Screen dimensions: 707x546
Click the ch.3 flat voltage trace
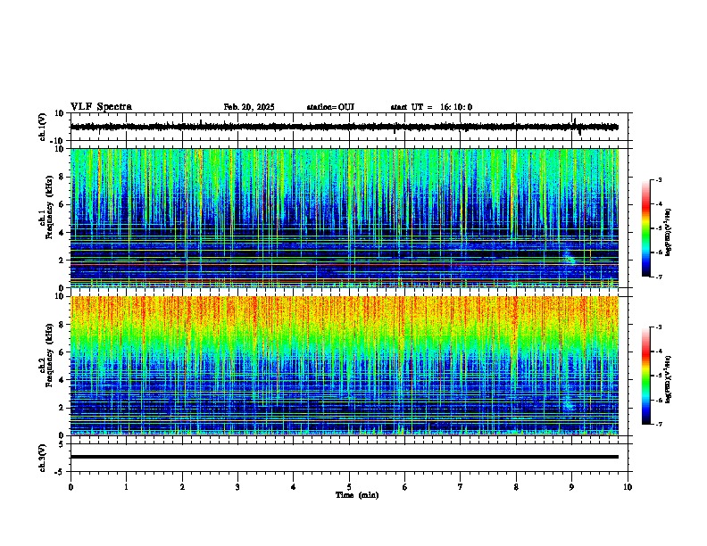click(x=345, y=457)
